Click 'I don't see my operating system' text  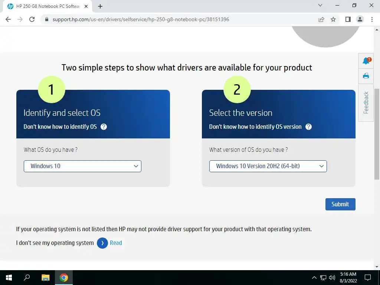55,243
